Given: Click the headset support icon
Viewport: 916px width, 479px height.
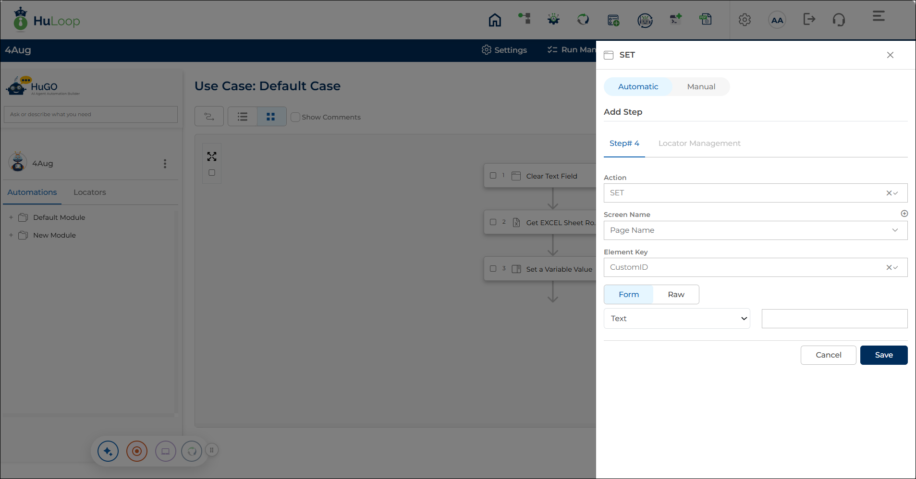Looking at the screenshot, I should (x=839, y=20).
